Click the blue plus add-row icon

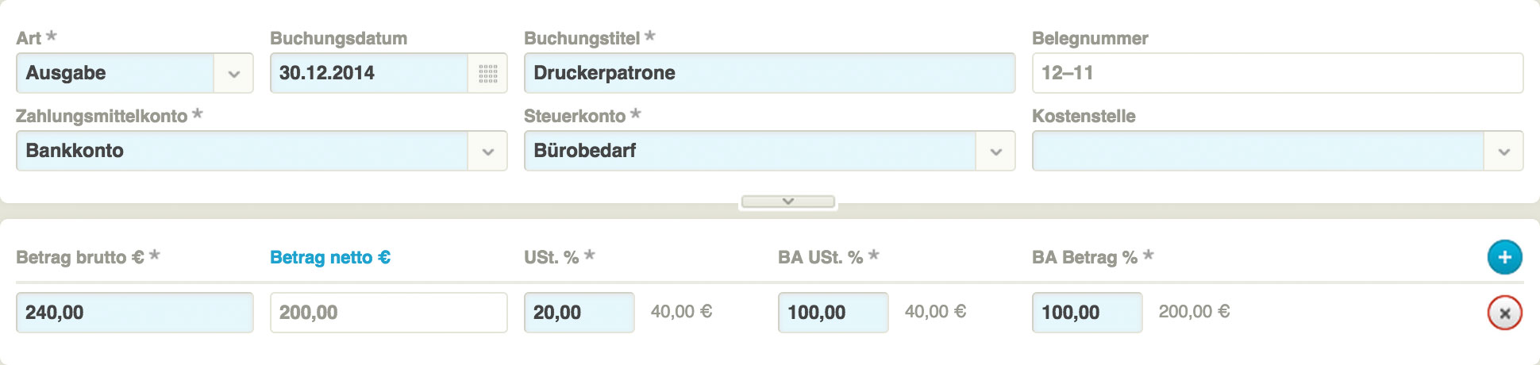pos(1504,258)
